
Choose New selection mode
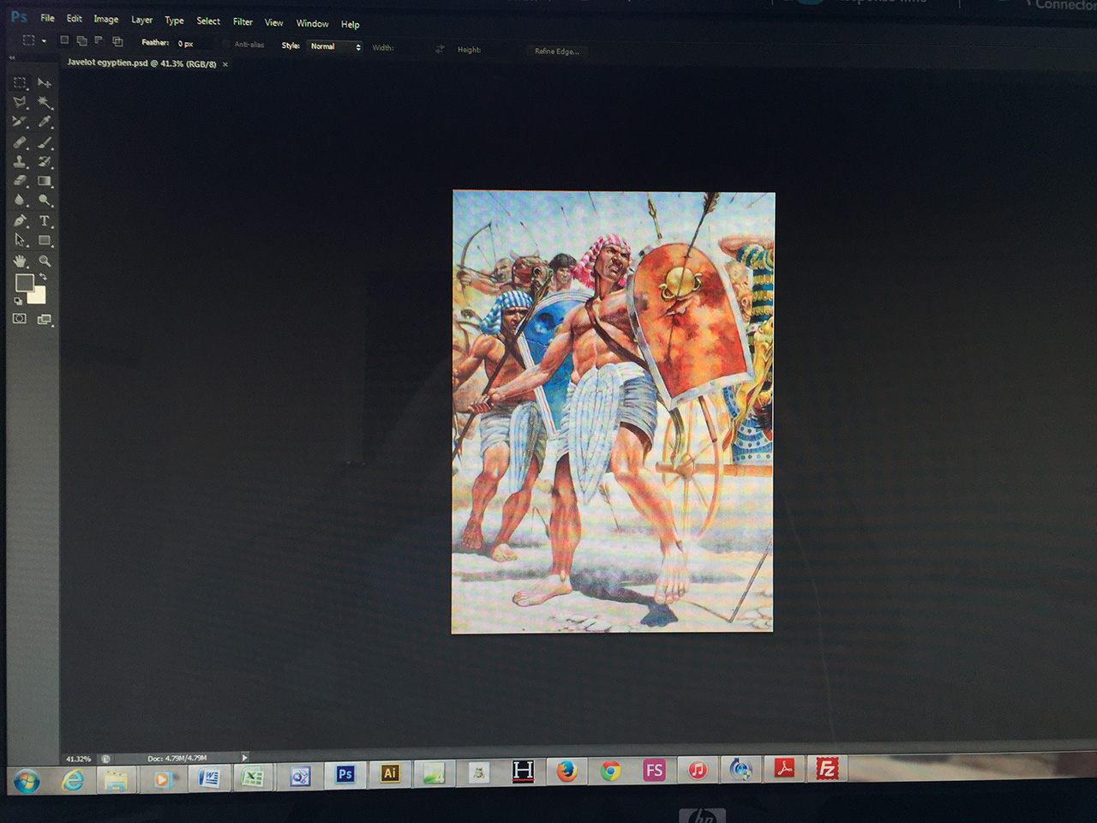coord(64,40)
